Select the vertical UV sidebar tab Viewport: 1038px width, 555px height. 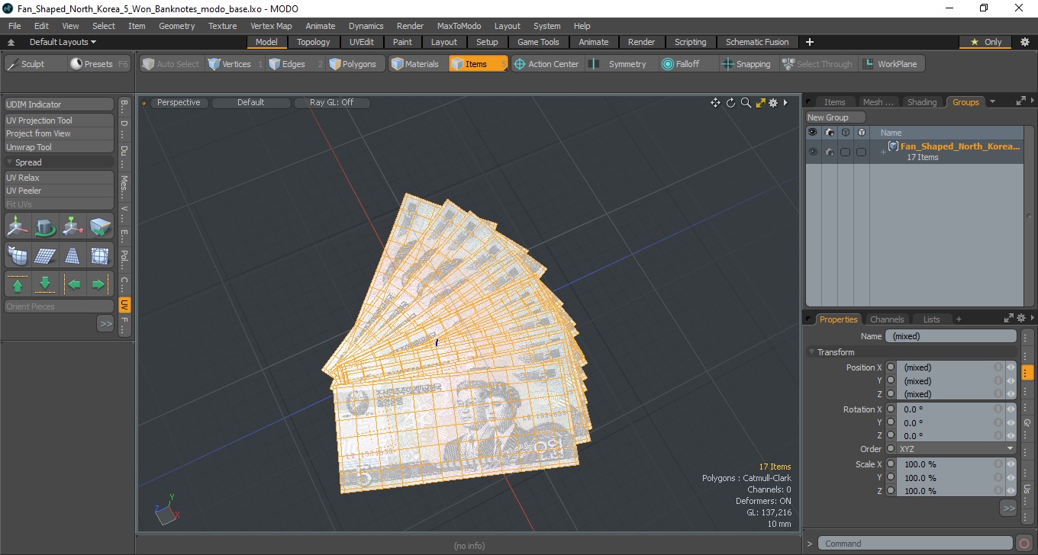[x=124, y=305]
